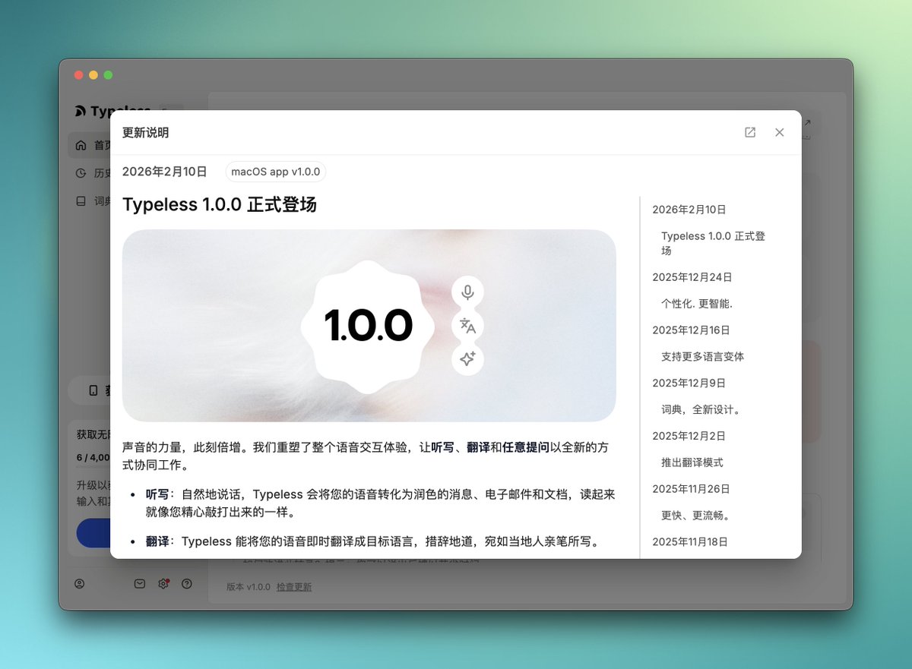Open 词典 dictionary in sidebar
The width and height of the screenshot is (912, 669).
point(91,201)
